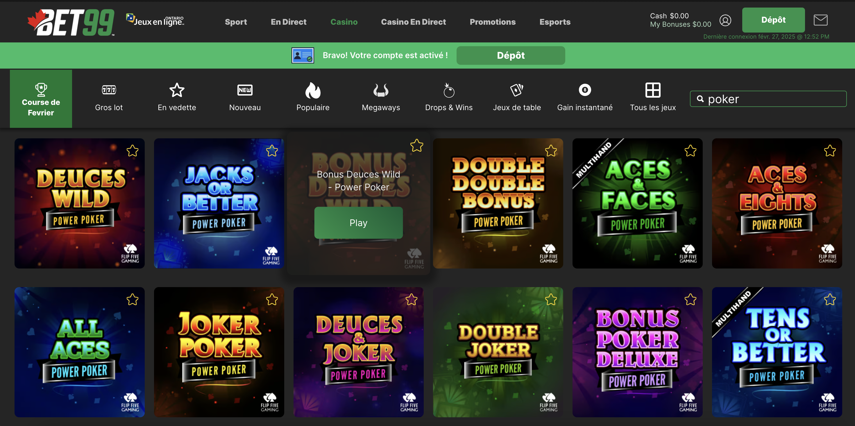Open Course de Fevrier tournament tile
855x426 pixels.
41,99
